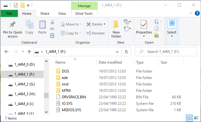Click the New folder icon
Screen dimensions: 201x122
click(116, 24)
